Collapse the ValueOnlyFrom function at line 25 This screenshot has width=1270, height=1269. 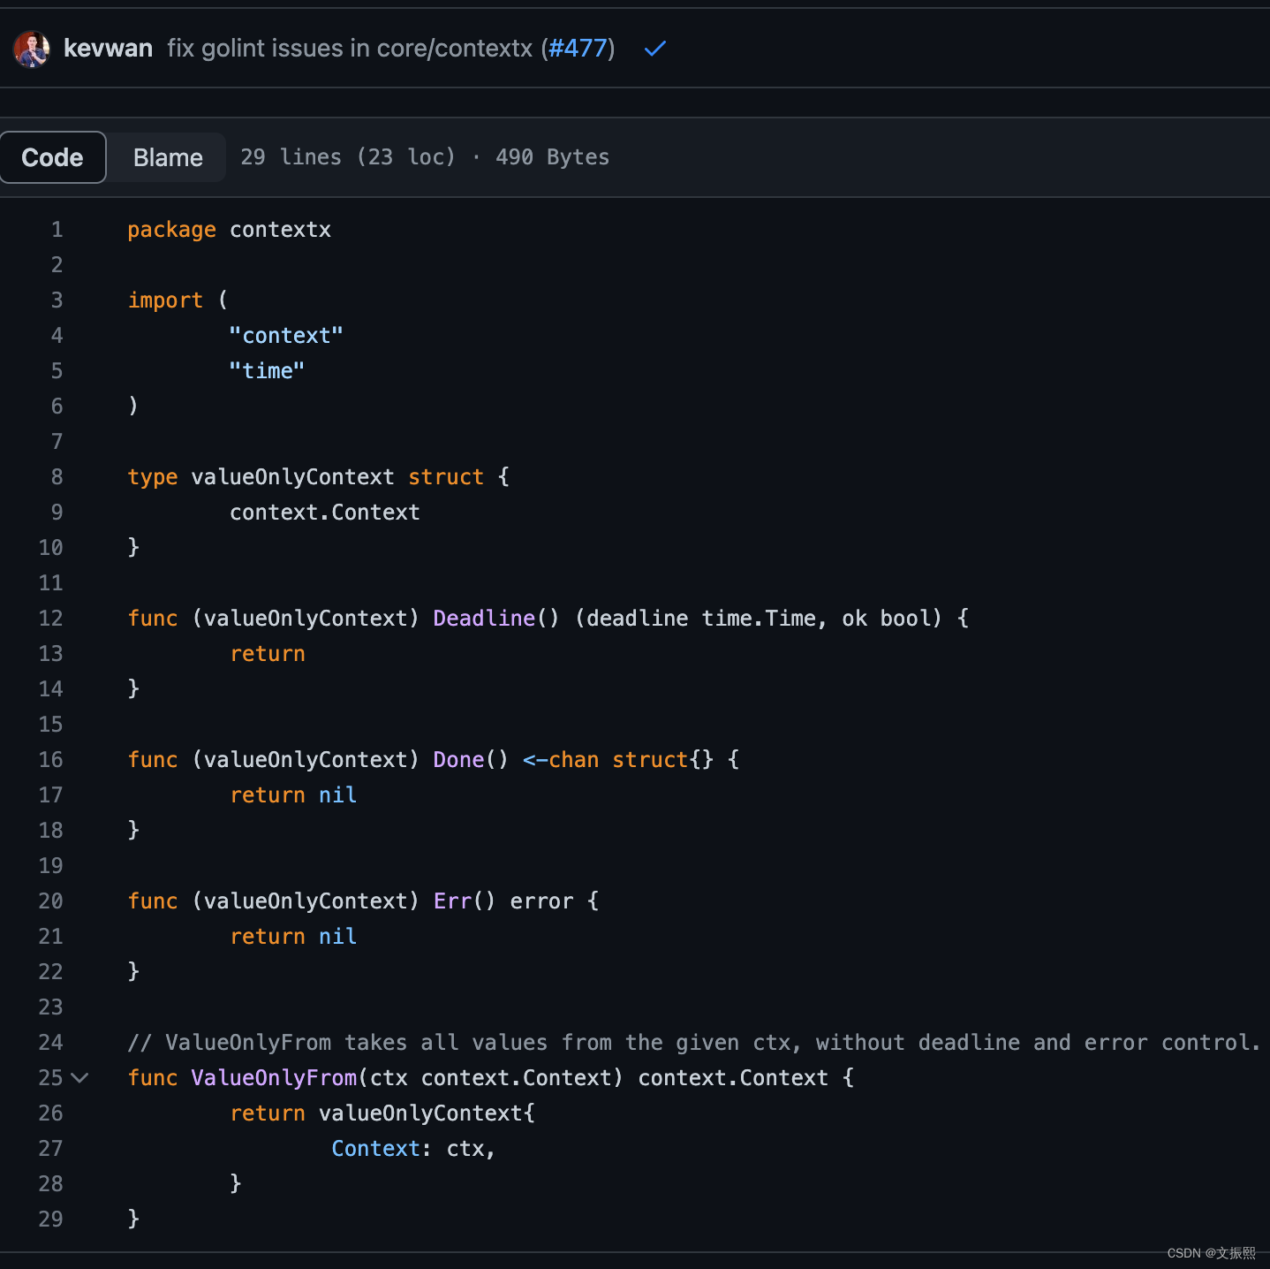(79, 1077)
